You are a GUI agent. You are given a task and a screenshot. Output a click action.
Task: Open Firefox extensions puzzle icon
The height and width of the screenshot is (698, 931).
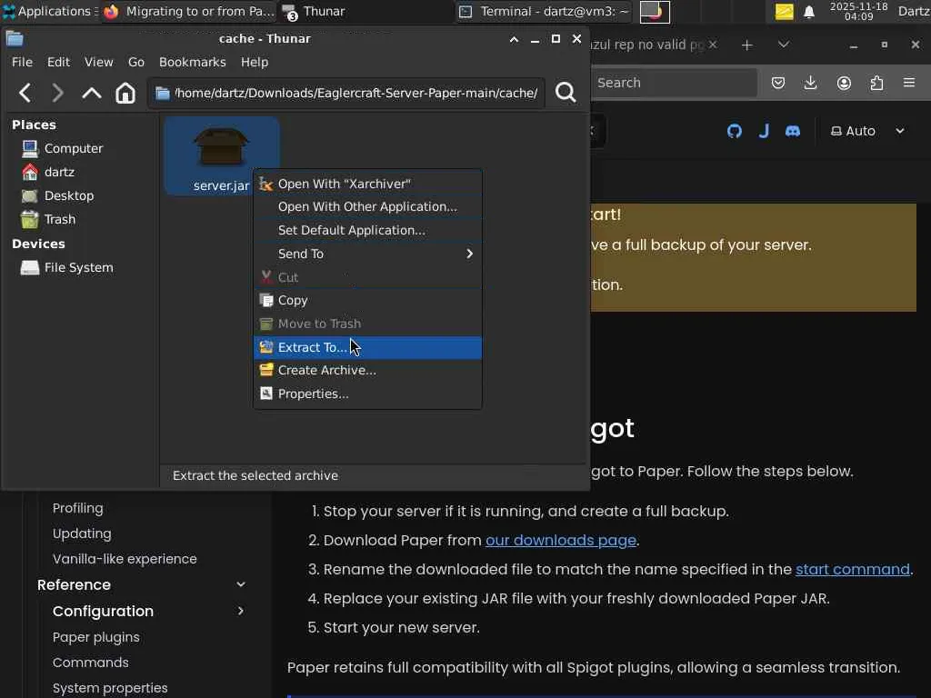(877, 83)
